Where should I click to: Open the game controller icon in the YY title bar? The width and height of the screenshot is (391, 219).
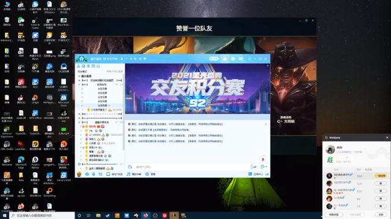click(x=241, y=58)
